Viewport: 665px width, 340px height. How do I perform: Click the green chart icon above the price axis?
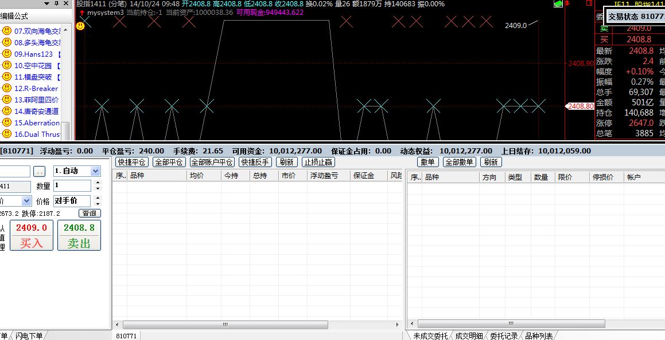pyautogui.click(x=558, y=4)
